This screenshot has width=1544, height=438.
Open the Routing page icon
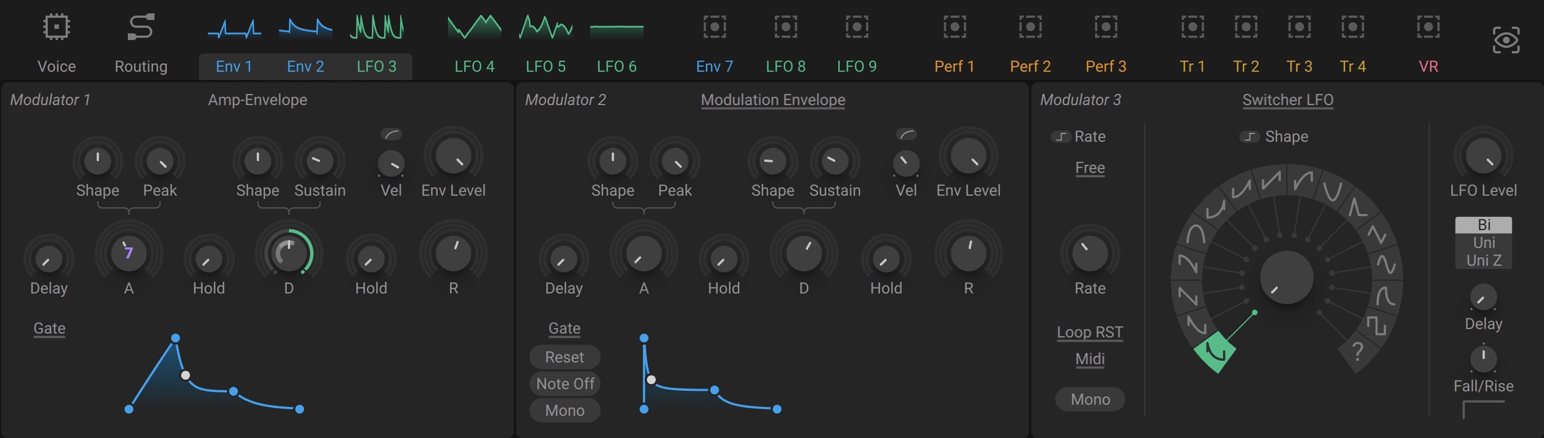[x=141, y=27]
